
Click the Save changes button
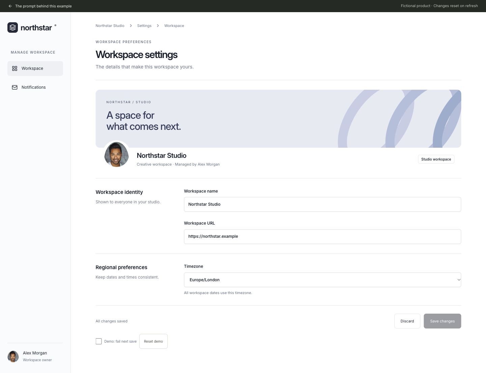442,321
